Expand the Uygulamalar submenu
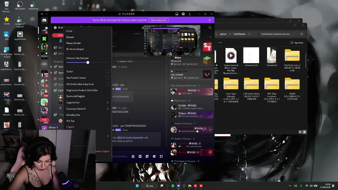The width and height of the screenshot is (338, 190). pos(107,102)
